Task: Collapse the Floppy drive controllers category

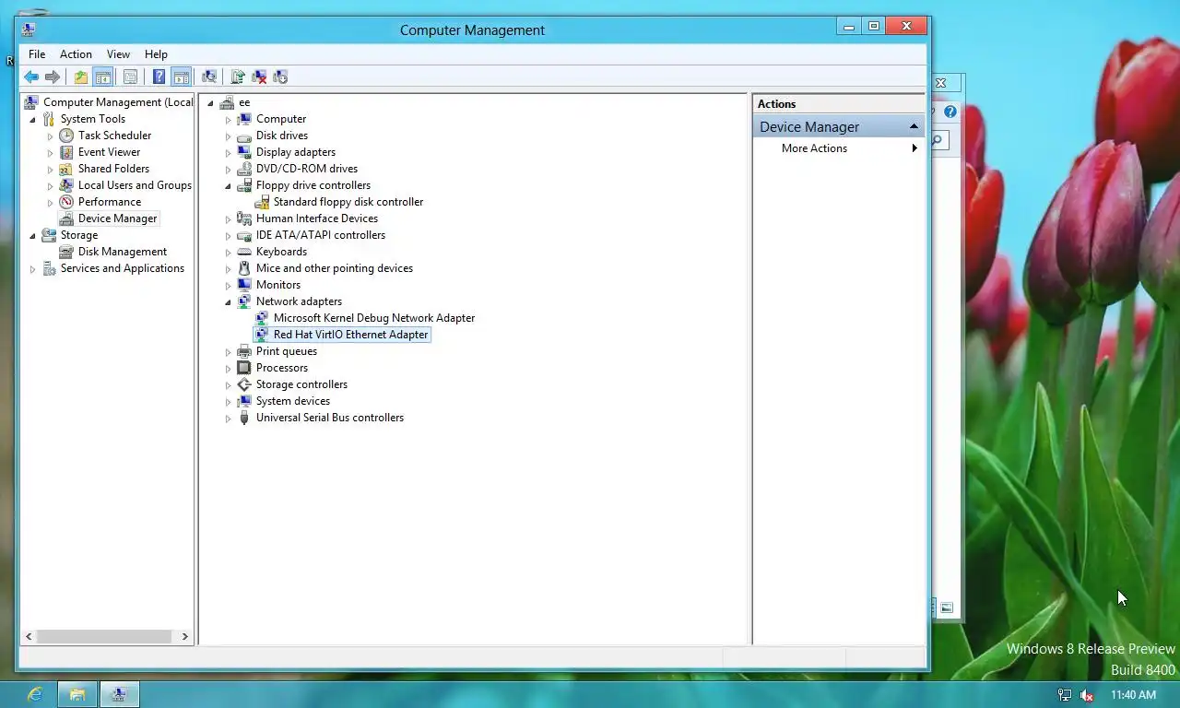Action: (x=229, y=185)
